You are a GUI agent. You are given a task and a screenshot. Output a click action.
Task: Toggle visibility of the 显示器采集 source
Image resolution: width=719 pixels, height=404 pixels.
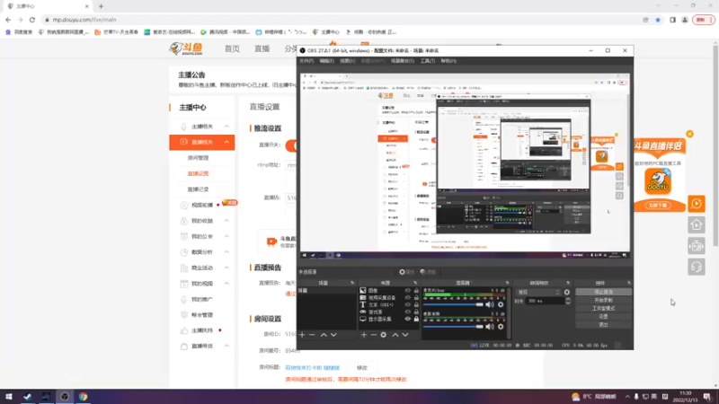point(408,319)
